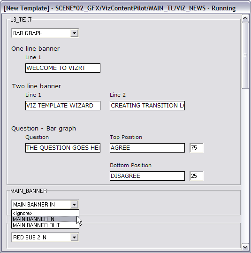
Task: Click the vertical scrollbar thumb
Action: 245,55
